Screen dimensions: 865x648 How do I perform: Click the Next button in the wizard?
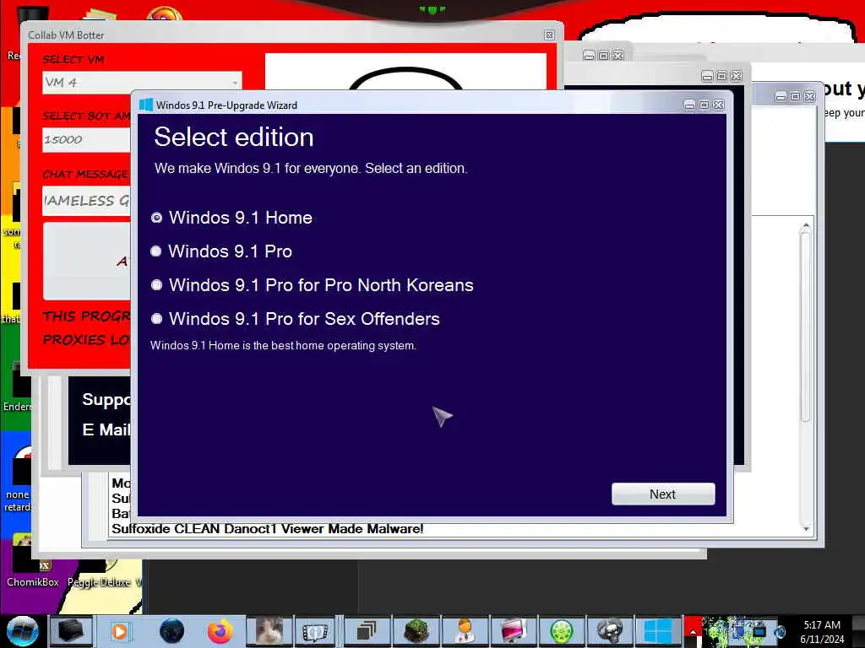pos(663,494)
